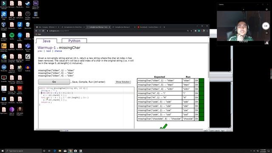The image size is (272, 153).
Task: Open the Camera app on the taskbar
Action: point(76,151)
